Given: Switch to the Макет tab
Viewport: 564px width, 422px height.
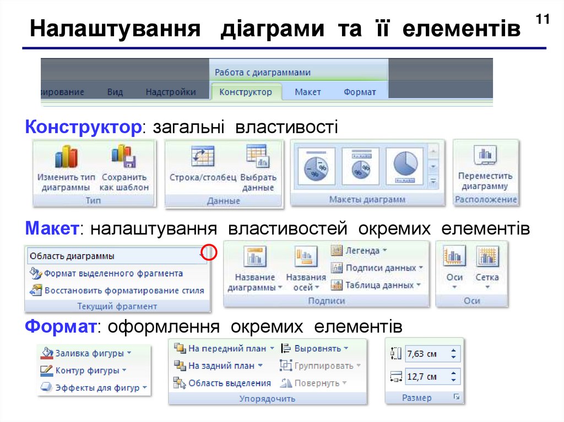Looking at the screenshot, I should 307,92.
